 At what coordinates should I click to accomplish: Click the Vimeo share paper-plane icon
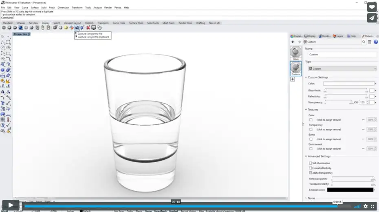[x=372, y=18]
